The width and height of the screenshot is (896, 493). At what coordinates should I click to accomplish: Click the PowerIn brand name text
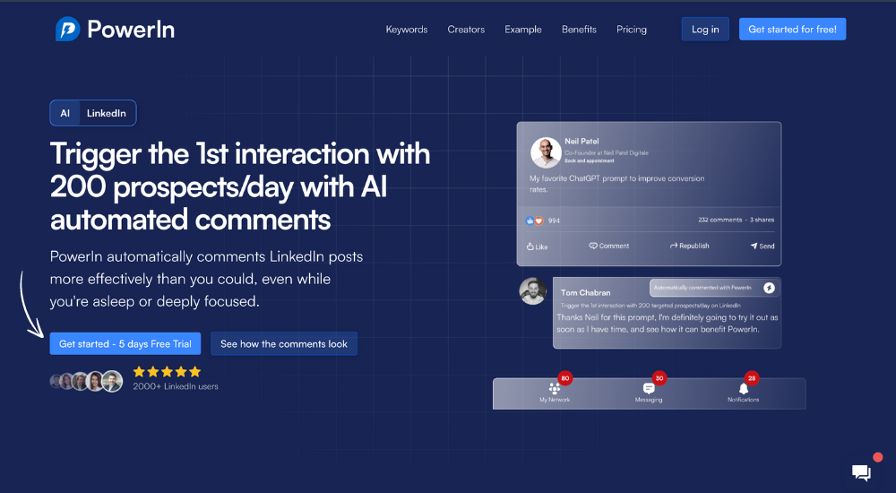pyautogui.click(x=131, y=30)
